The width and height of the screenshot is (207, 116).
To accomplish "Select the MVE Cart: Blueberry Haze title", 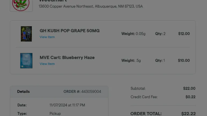I will coord(67,57).
